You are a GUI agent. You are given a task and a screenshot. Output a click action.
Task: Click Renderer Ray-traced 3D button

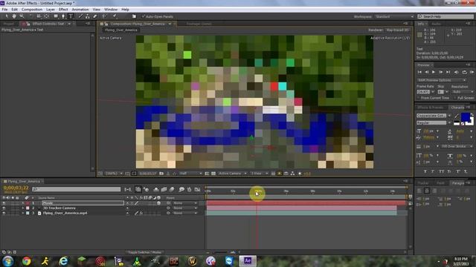398,30
